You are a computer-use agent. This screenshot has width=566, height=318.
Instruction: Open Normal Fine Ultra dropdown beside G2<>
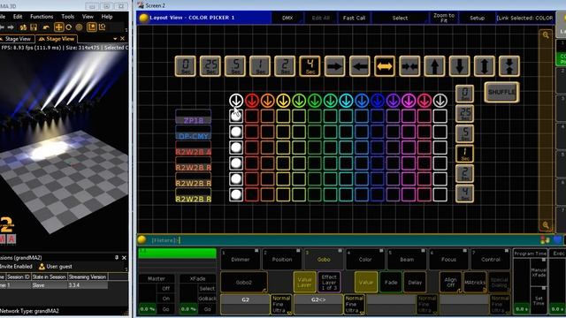click(354, 304)
